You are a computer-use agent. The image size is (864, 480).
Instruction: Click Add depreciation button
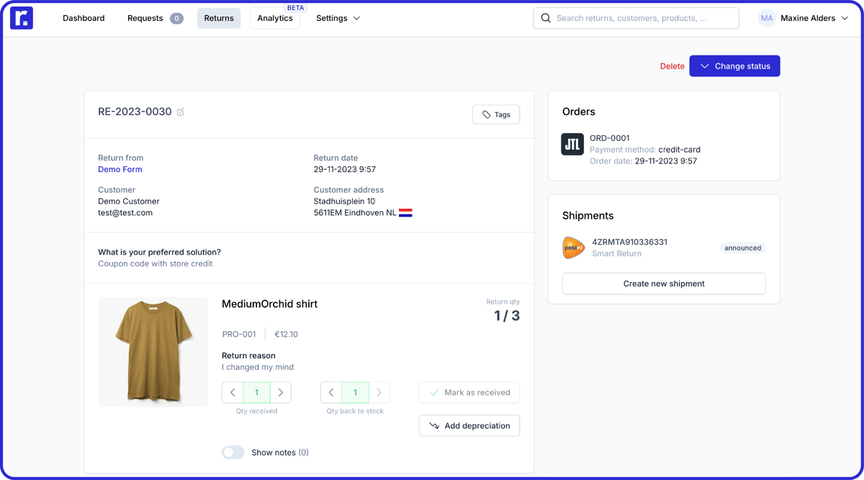(x=469, y=425)
